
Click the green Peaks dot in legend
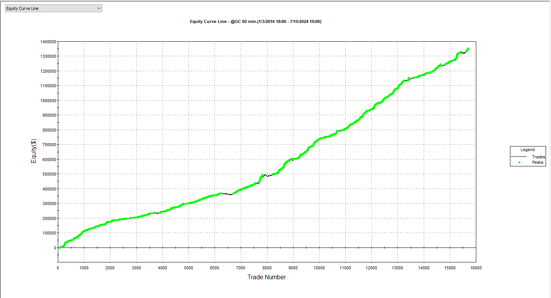pyautogui.click(x=519, y=163)
